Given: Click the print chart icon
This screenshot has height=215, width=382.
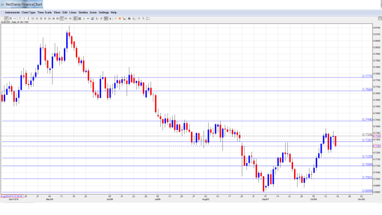Looking at the screenshot, I should [129, 18].
